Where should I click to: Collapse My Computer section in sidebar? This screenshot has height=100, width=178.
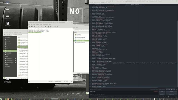click(4, 37)
